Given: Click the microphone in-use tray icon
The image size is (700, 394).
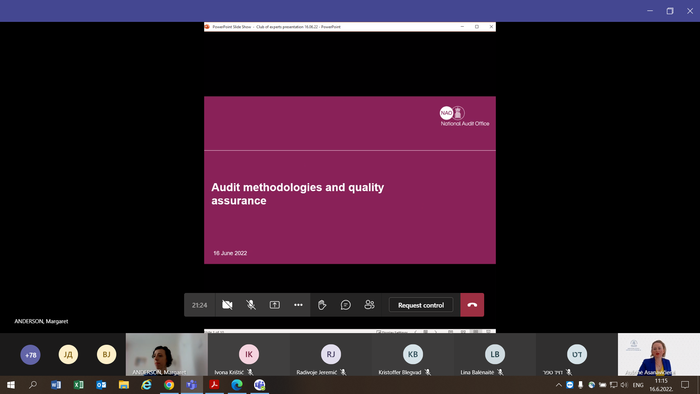Looking at the screenshot, I should 580,385.
